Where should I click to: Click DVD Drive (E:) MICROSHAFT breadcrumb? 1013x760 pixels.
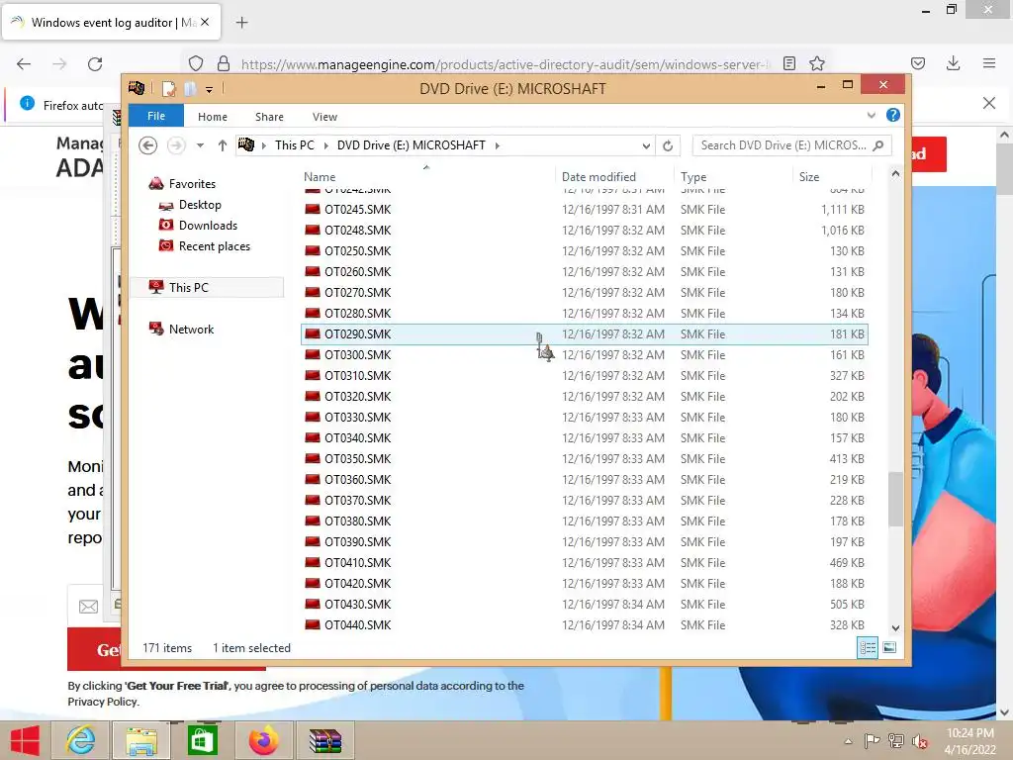(411, 145)
